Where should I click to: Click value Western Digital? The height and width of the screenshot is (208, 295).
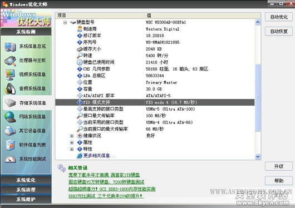163,29
